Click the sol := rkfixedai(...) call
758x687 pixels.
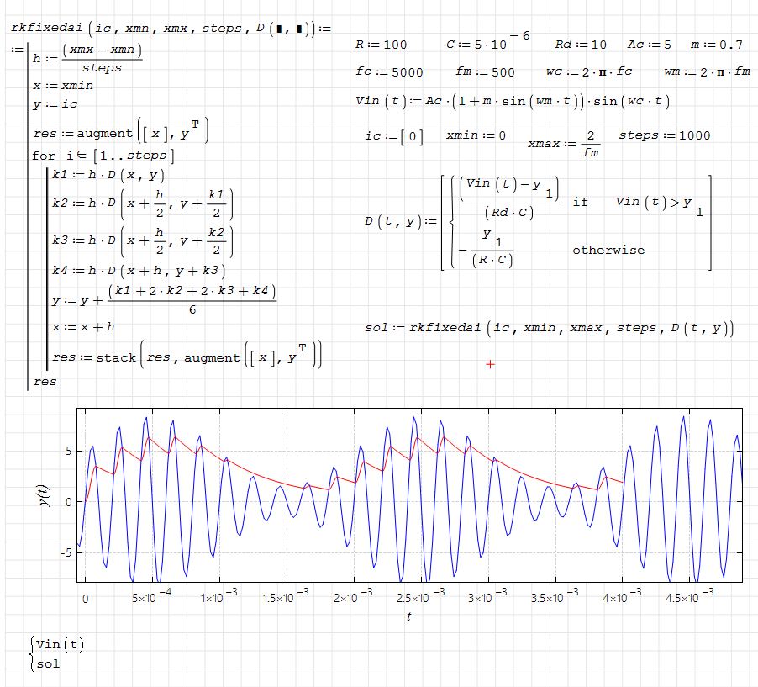pyautogui.click(x=550, y=328)
